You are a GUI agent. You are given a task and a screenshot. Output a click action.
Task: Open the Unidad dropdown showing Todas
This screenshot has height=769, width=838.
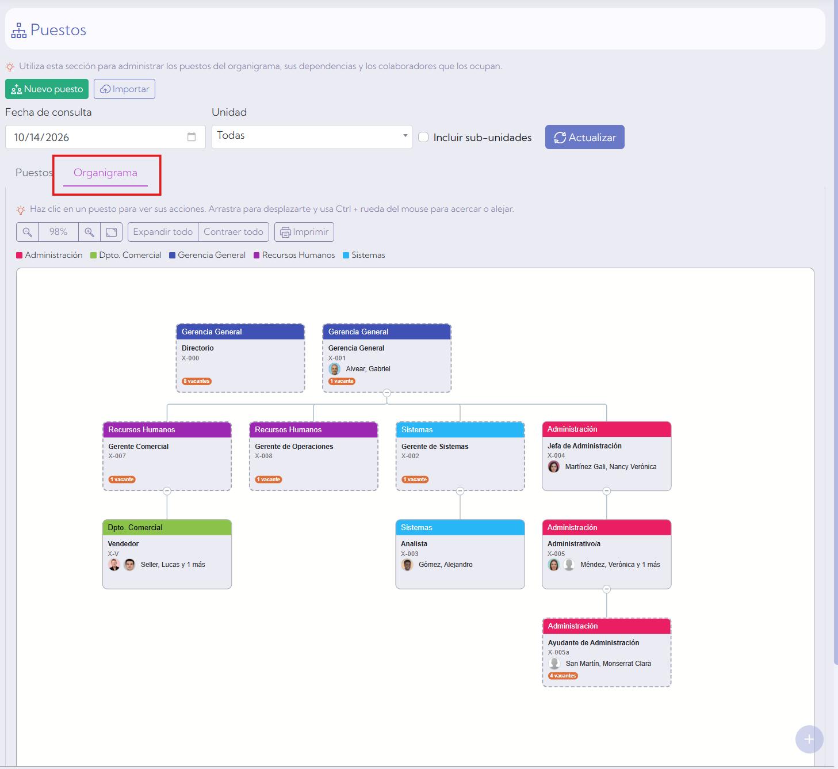(312, 136)
